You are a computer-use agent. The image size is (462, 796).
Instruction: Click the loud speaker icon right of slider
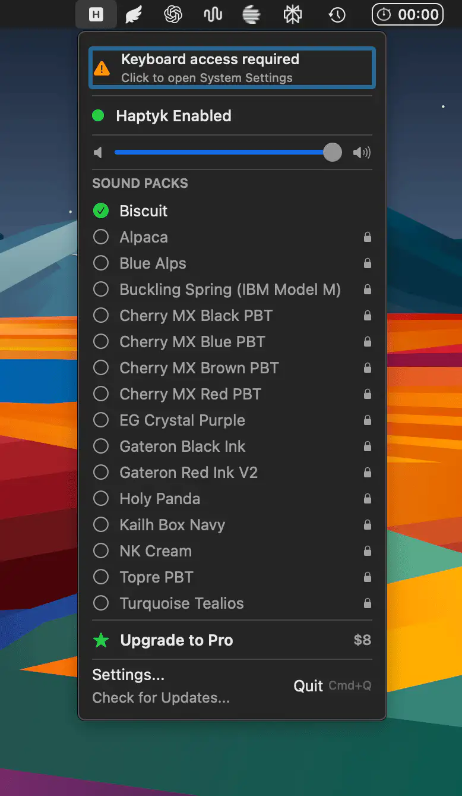pos(361,153)
